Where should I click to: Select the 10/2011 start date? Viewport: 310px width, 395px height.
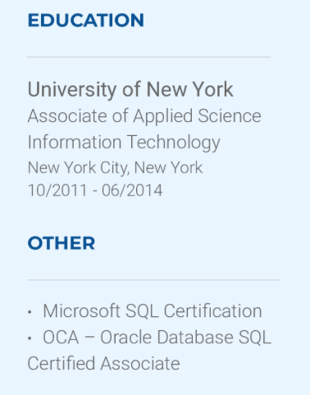57,190
